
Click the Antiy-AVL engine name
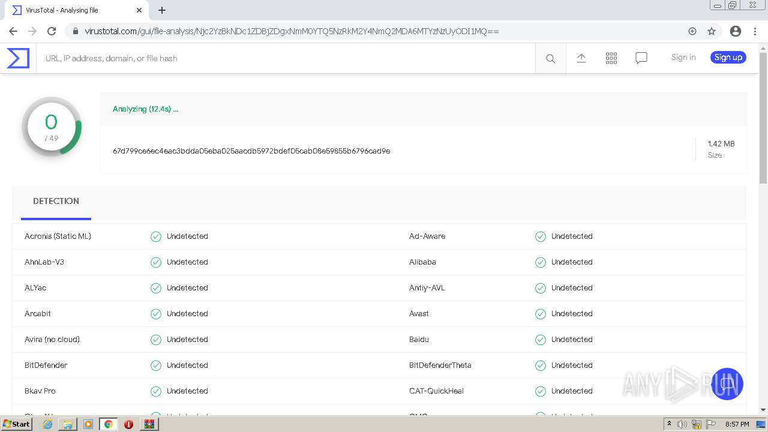(x=427, y=288)
